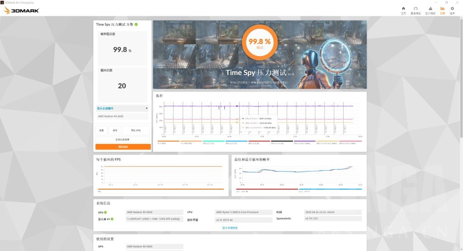Click the 导出 XML export button

[136, 130]
